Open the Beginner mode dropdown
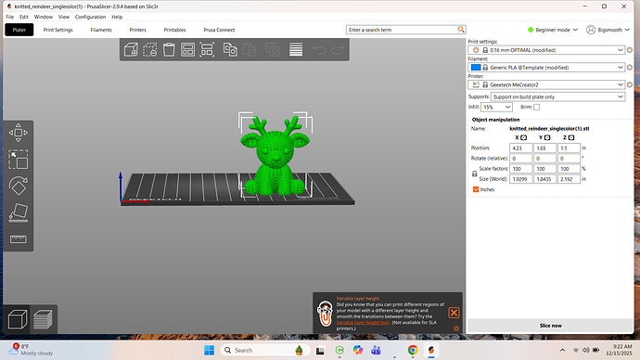 553,30
